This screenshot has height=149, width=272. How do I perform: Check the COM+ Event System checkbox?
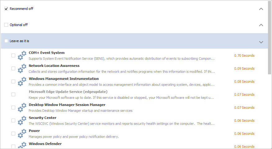coord(13,55)
